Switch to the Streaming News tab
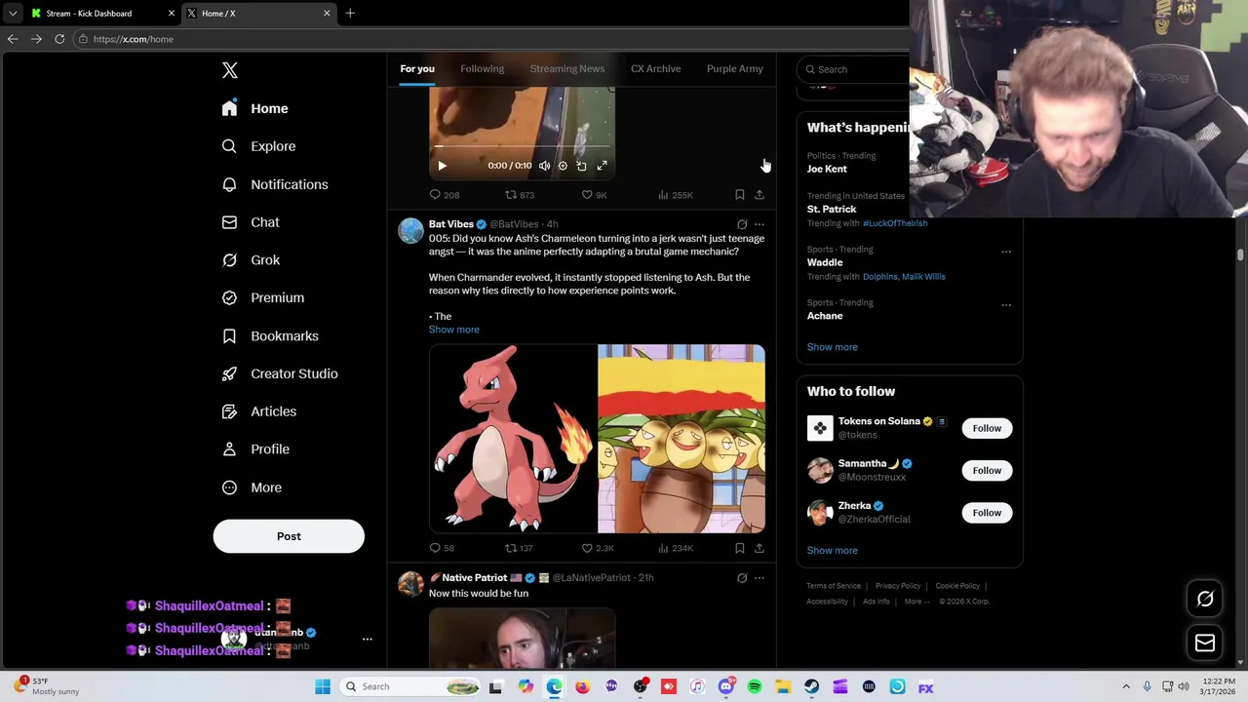The height and width of the screenshot is (702, 1248). pos(567,69)
